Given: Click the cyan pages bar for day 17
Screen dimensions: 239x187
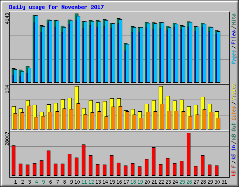Looking at the screenshot, I should point(127,63).
